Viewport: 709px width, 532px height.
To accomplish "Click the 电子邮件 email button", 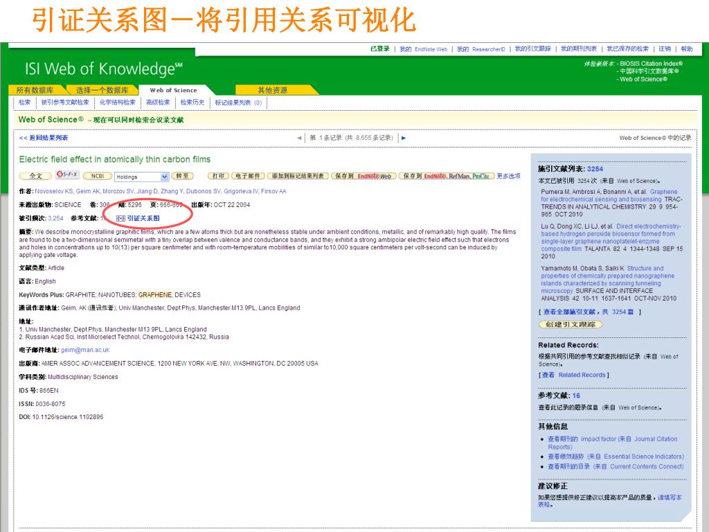I will [248, 176].
